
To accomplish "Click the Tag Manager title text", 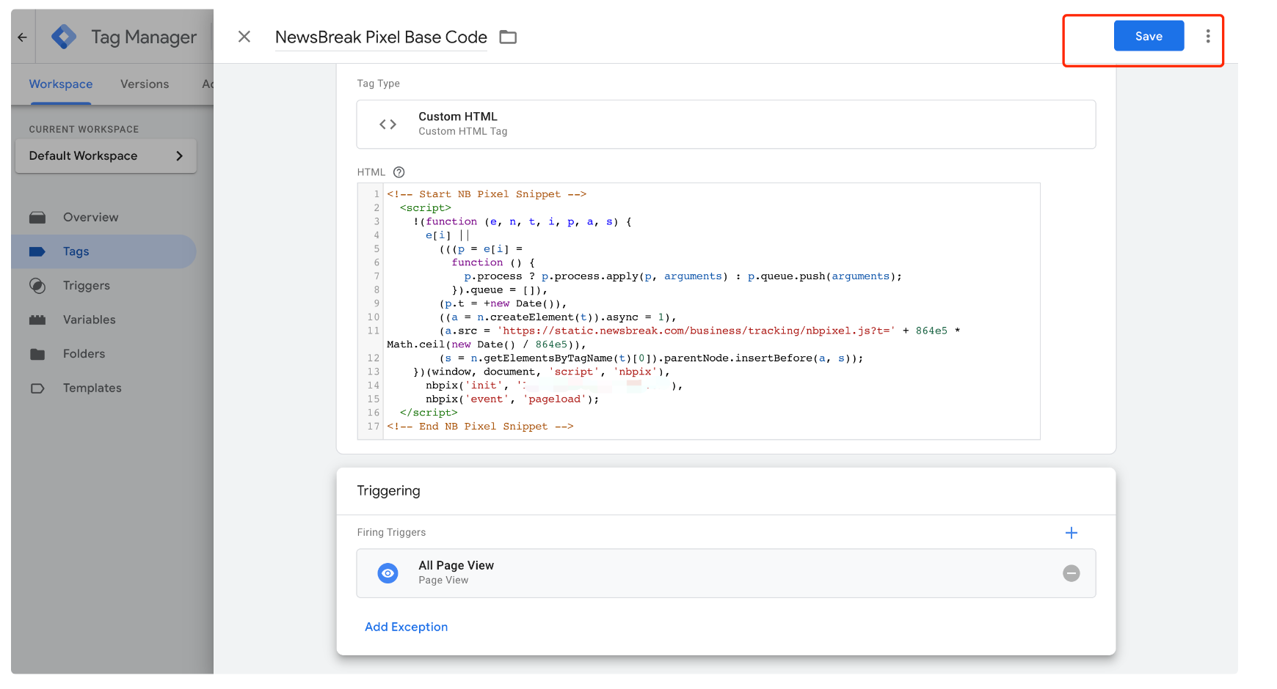I will pos(144,37).
